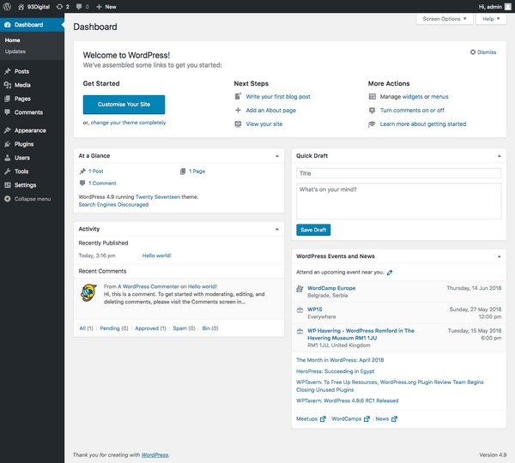Screen dimensions: 515x463
Task: Click the What's on your mind text area
Action: (399, 201)
